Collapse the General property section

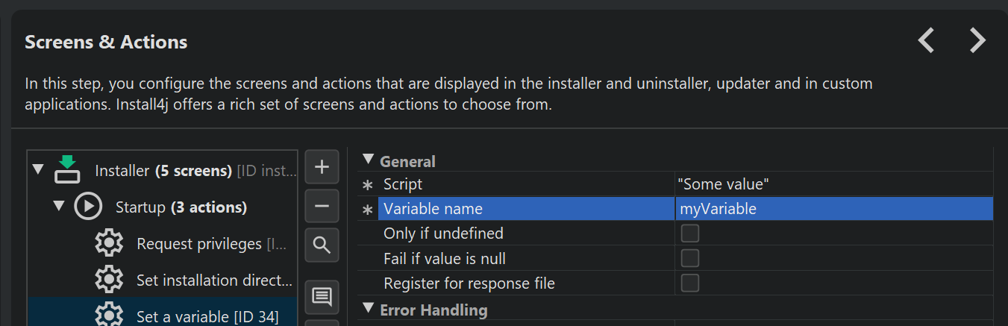click(x=367, y=160)
